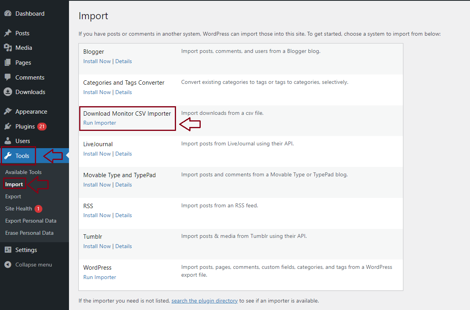Click the Import page heading
The image size is (470, 310).
(93, 16)
